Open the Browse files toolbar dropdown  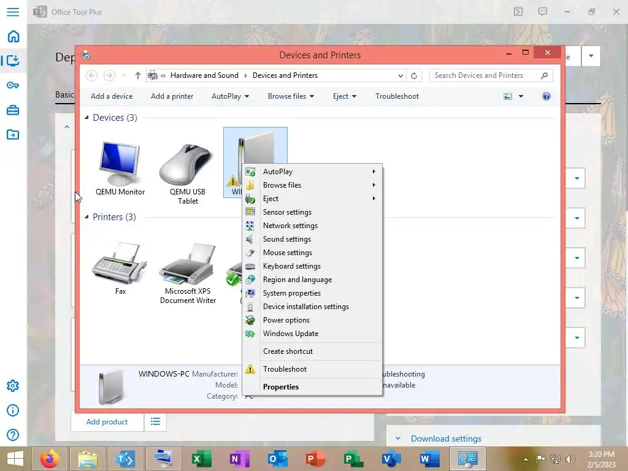(291, 96)
